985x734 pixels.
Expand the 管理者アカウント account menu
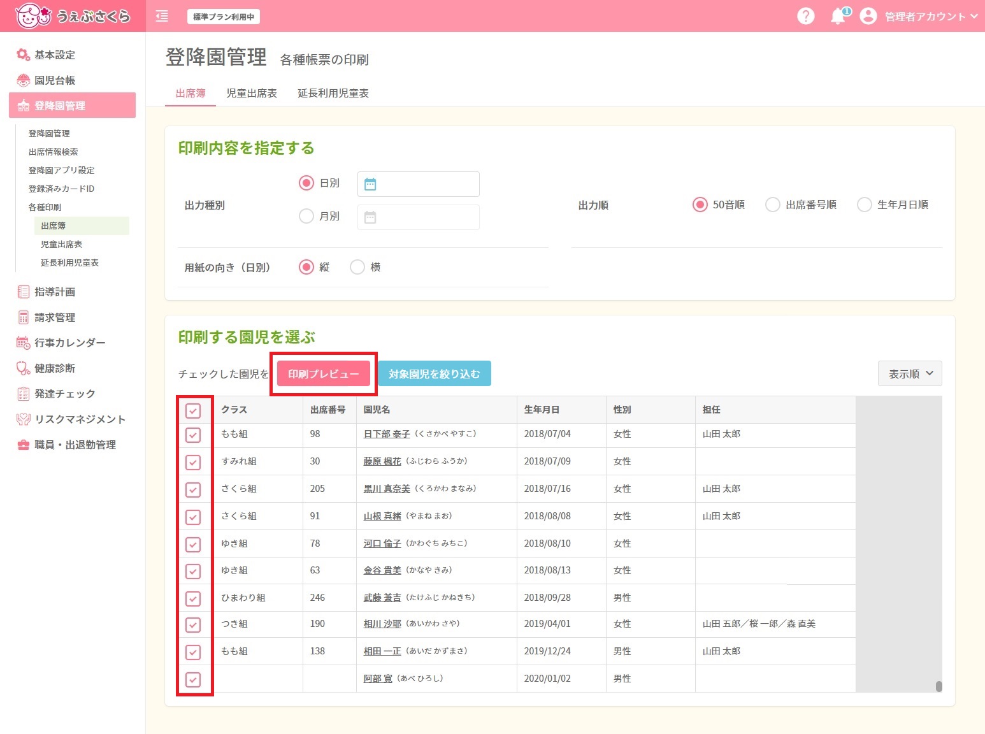[x=931, y=17]
